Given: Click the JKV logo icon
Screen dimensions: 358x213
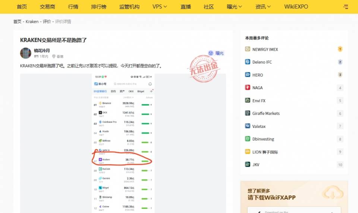Looking at the screenshot, I should coord(248,165).
